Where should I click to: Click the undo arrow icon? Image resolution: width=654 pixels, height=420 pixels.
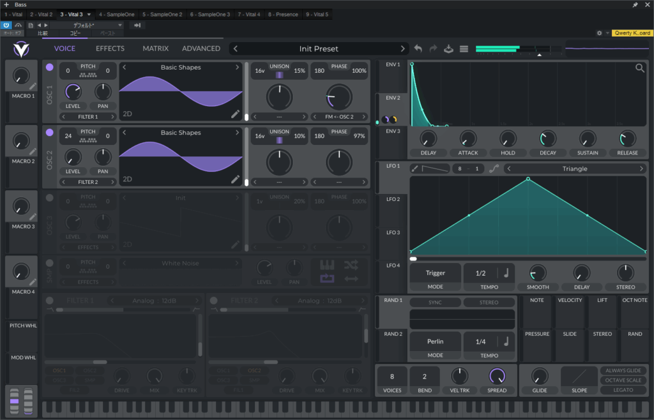coord(418,49)
